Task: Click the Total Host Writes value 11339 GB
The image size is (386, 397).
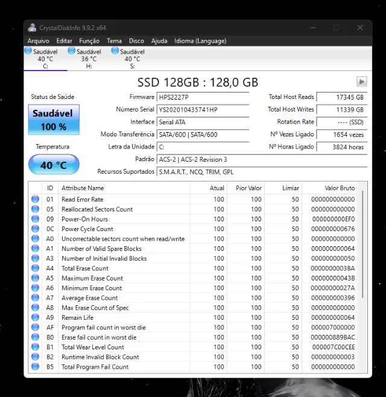Action: [342, 109]
